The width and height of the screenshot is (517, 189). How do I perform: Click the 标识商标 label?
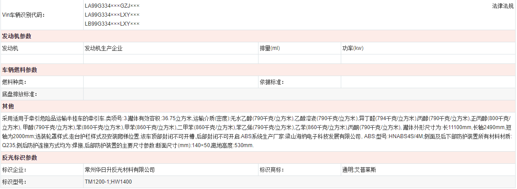point(272,170)
